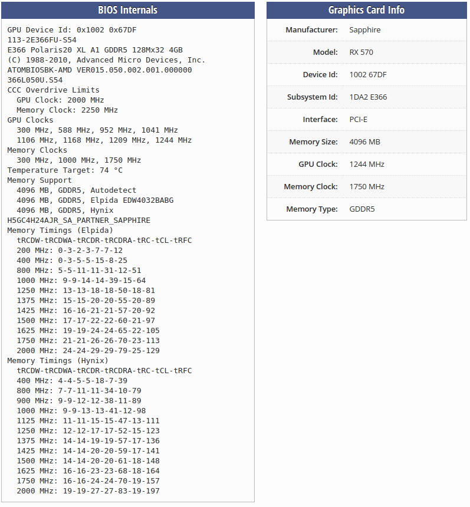The width and height of the screenshot is (470, 507).
Task: Click Hynix 1425 MHz timing row ending 141
Action: pos(88,451)
